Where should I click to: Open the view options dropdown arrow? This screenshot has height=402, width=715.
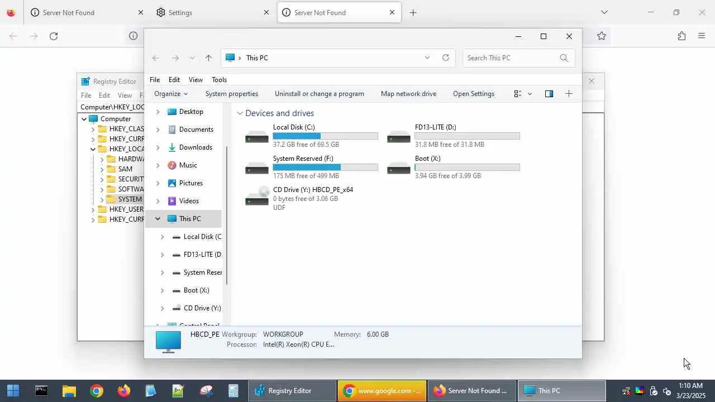click(x=530, y=94)
